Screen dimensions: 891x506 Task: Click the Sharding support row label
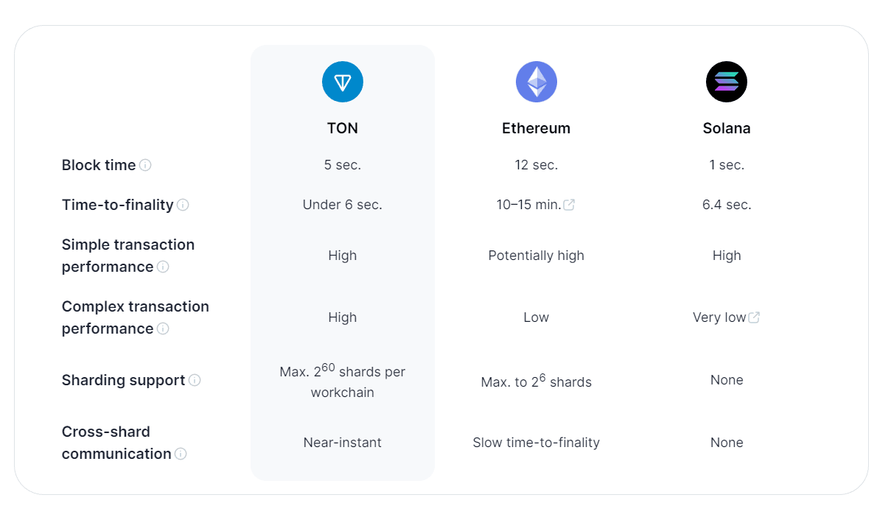(123, 380)
